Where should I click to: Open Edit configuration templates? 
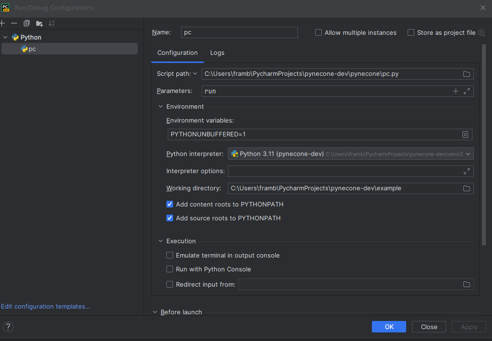coord(46,306)
